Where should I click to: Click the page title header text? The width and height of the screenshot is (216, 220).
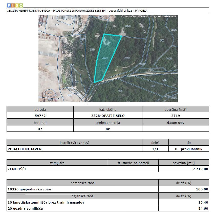point(77,11)
